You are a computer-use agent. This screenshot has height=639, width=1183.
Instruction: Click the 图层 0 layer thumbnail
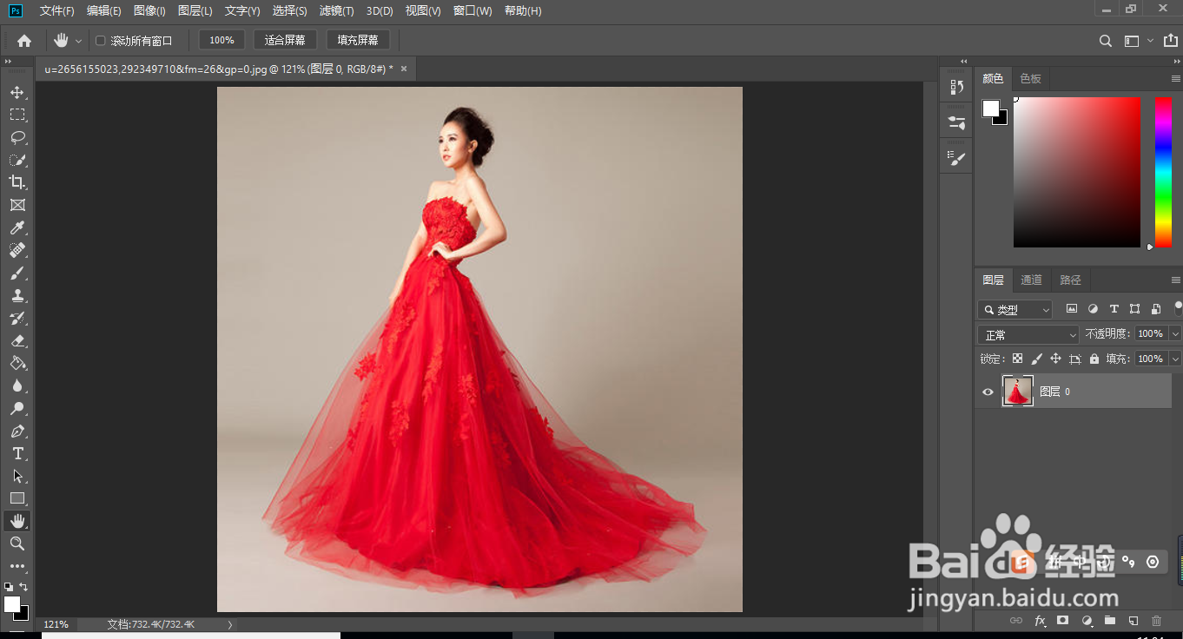(1017, 392)
